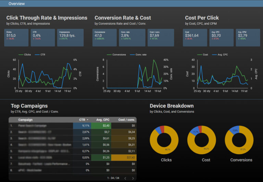The width and height of the screenshot is (263, 182).
Task: Select campaign row number 6 in table
Action: (73, 157)
